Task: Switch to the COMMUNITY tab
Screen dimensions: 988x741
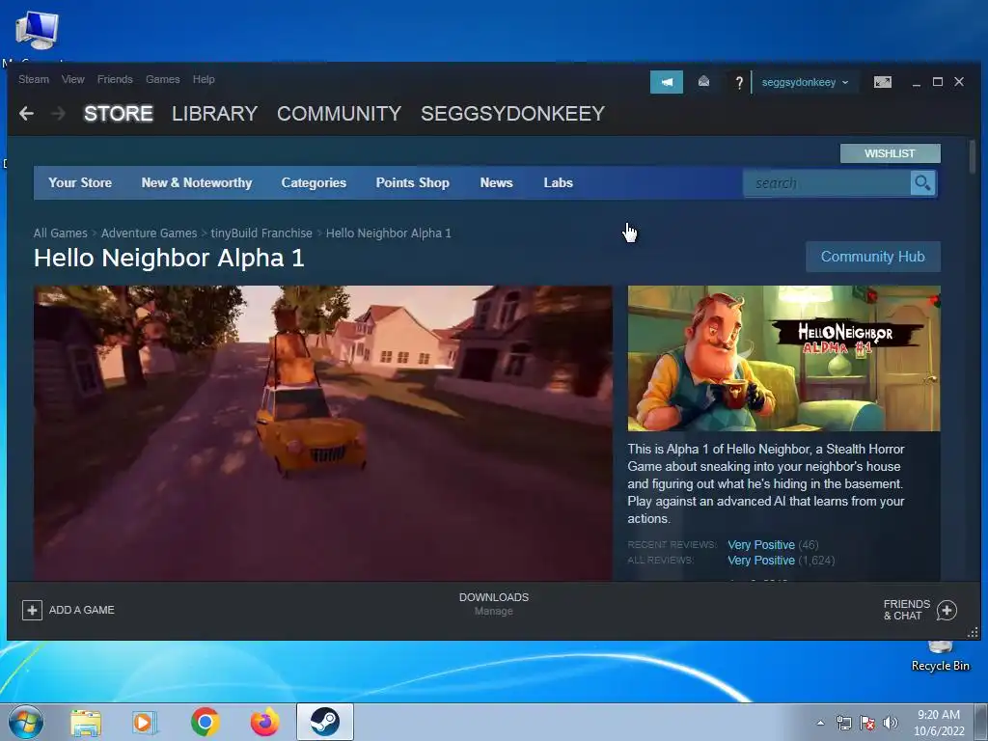Action: click(x=339, y=114)
